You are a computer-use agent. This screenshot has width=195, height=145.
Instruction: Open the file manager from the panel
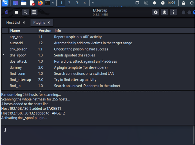point(24,3)
